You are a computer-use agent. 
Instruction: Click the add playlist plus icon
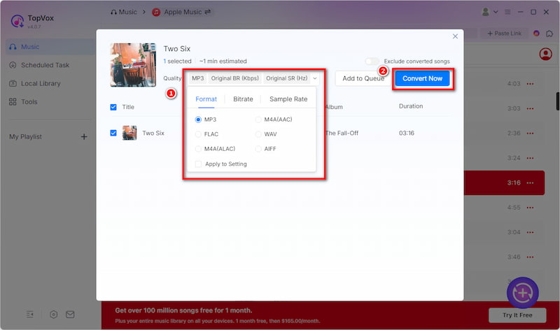[84, 136]
